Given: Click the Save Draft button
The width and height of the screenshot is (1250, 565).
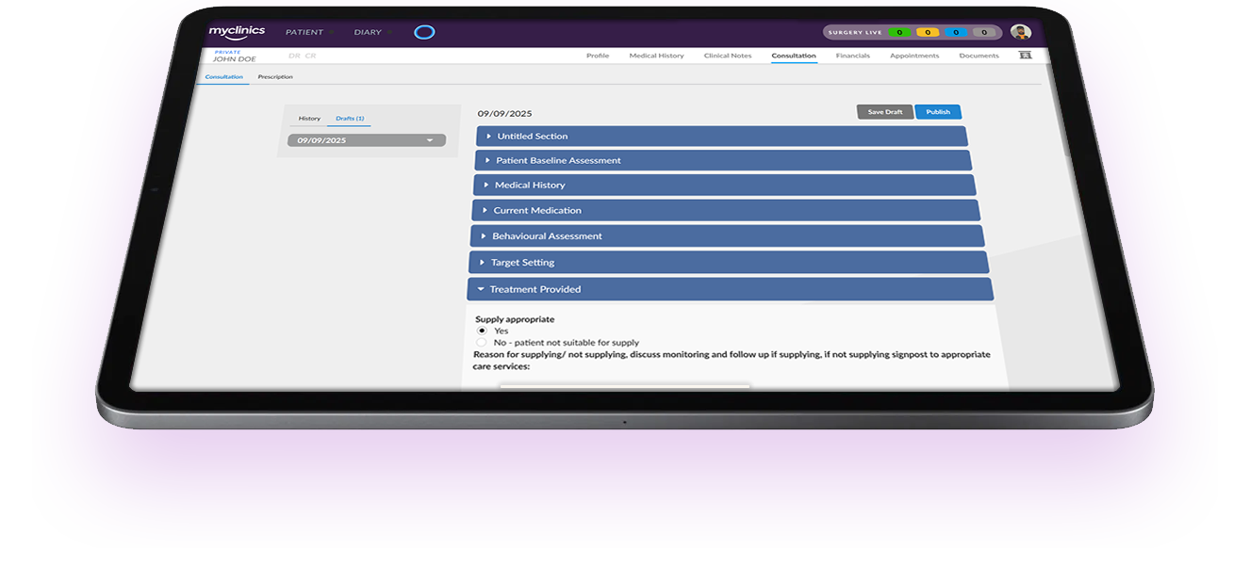Looking at the screenshot, I should point(884,112).
